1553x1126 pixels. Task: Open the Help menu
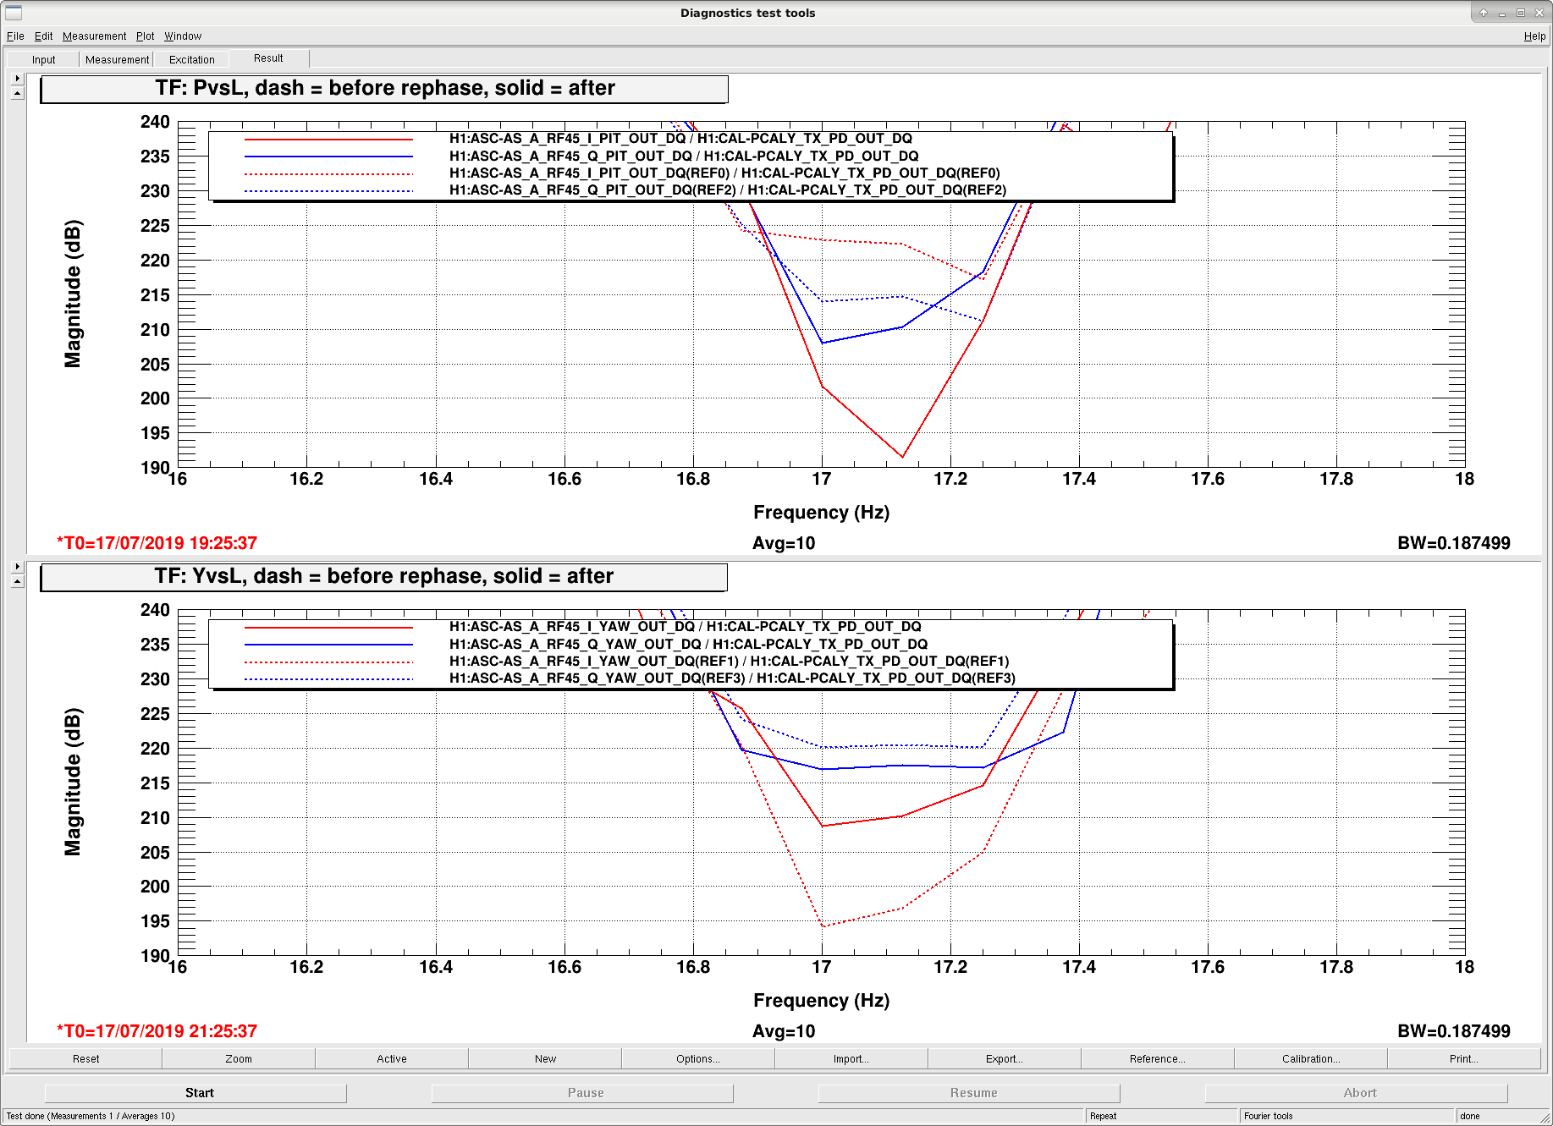tap(1534, 36)
